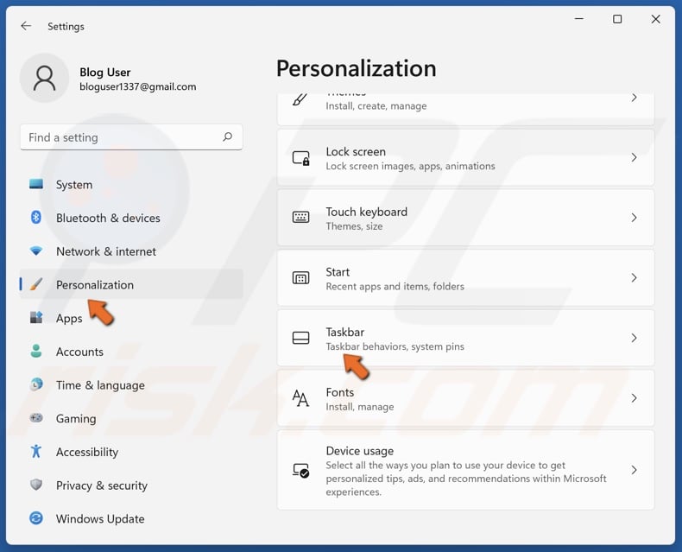Click the Privacy & security shield icon
The height and width of the screenshot is (552, 682).
point(36,485)
